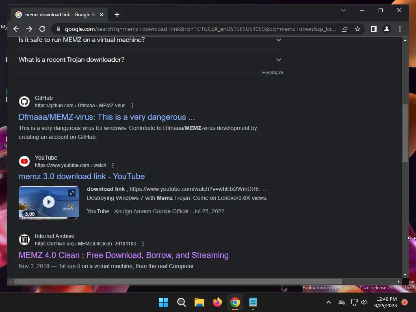Click the vertical scrollbar thumb

[405, 133]
